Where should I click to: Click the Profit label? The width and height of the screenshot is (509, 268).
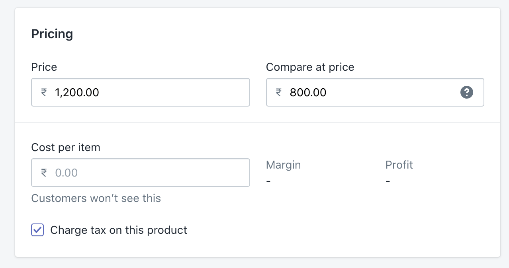pyautogui.click(x=399, y=165)
